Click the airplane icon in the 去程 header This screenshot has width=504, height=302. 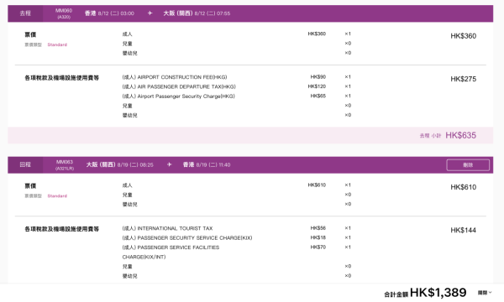point(150,13)
